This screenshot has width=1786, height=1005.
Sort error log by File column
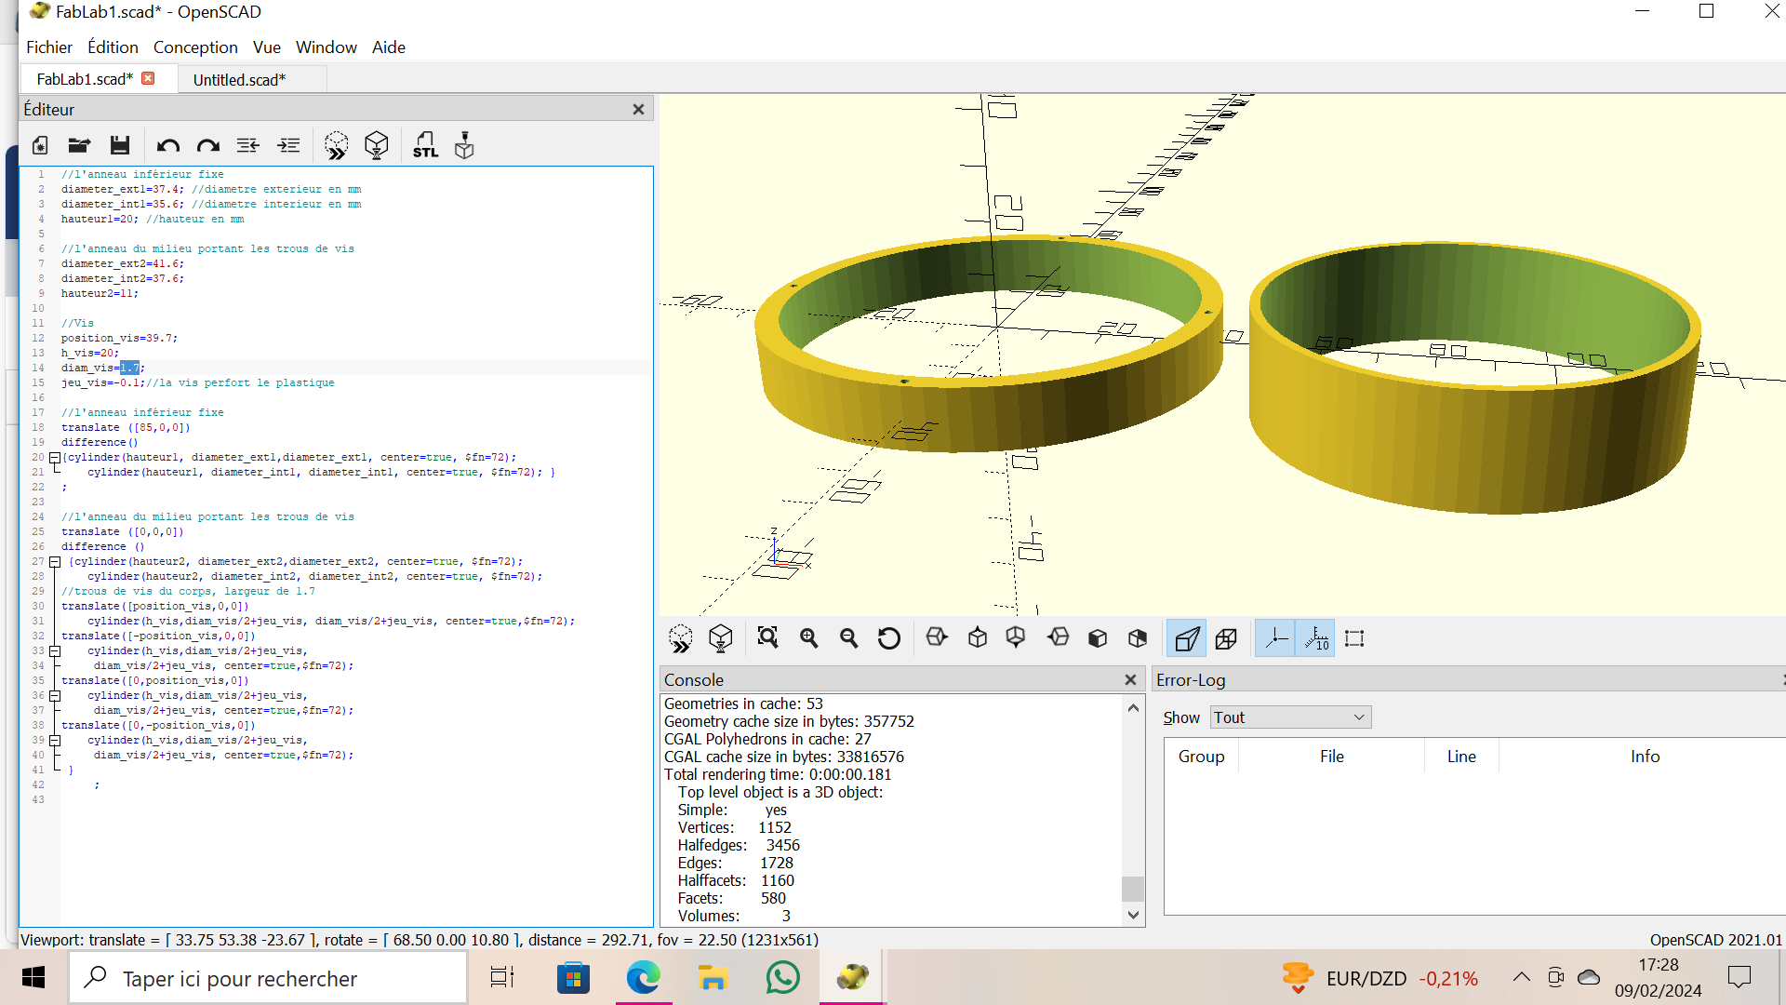coord(1332,757)
